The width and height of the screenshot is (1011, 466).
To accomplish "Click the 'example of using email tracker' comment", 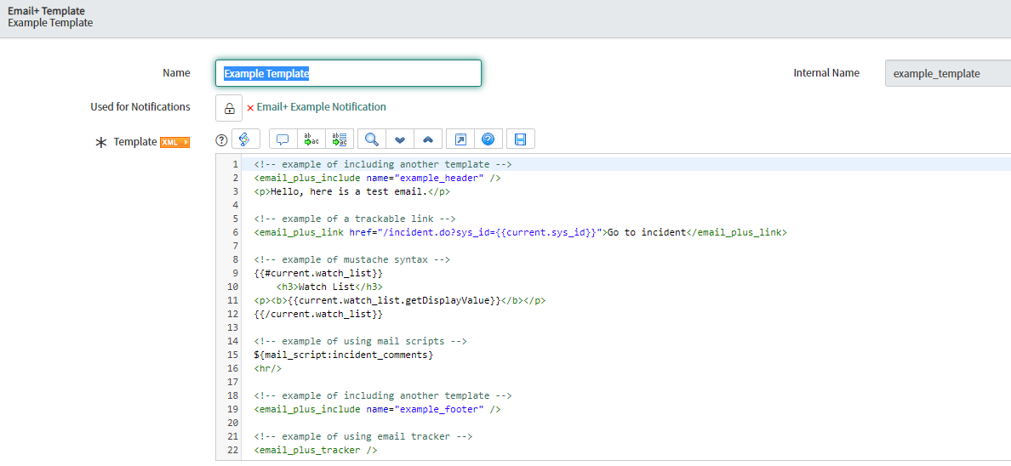I will point(363,436).
